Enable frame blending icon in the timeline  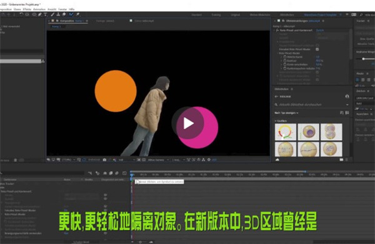pos(111,173)
